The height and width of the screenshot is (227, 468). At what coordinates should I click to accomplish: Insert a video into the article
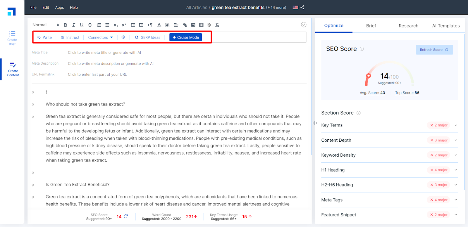(201, 25)
